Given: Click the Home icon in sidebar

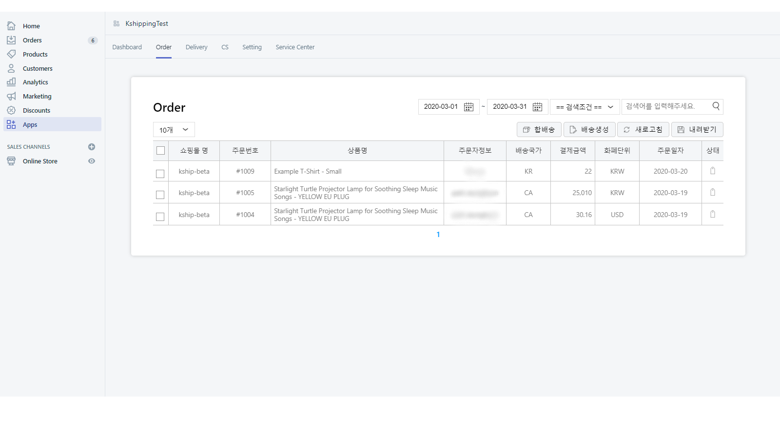Looking at the screenshot, I should click(11, 26).
